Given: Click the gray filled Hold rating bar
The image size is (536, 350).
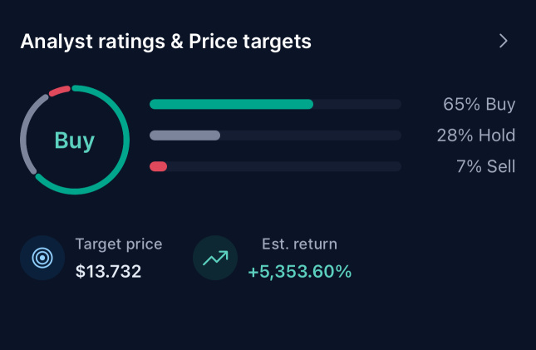Looking at the screenshot, I should 184,136.
